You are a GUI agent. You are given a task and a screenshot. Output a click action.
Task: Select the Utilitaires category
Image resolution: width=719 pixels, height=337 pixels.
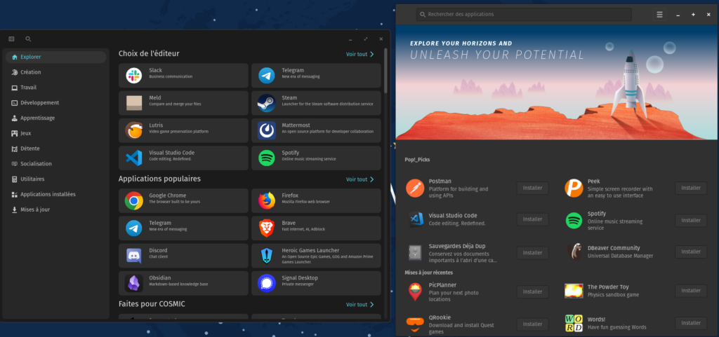[56, 179]
